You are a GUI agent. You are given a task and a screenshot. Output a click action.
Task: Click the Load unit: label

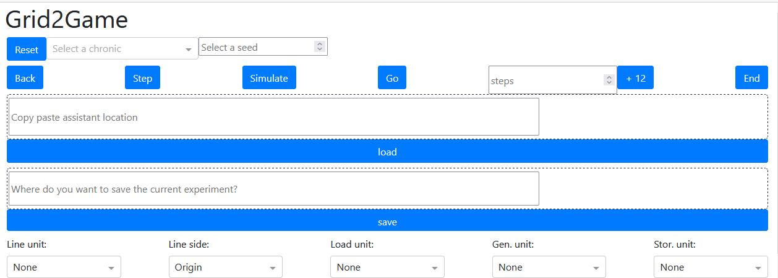click(x=352, y=245)
